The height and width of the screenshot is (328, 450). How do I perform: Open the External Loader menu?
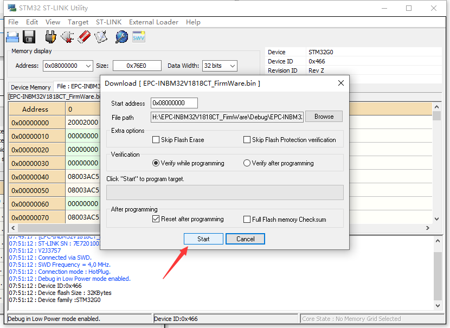point(153,22)
